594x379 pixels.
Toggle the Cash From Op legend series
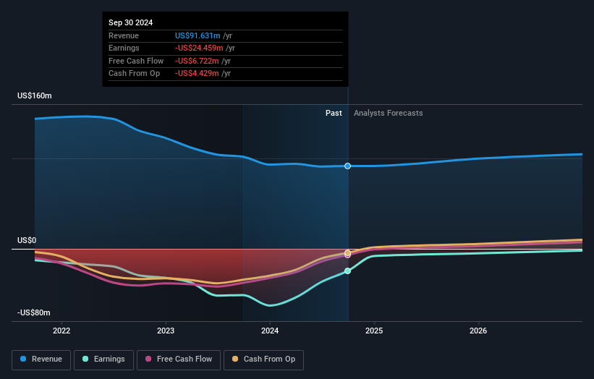[x=263, y=359]
